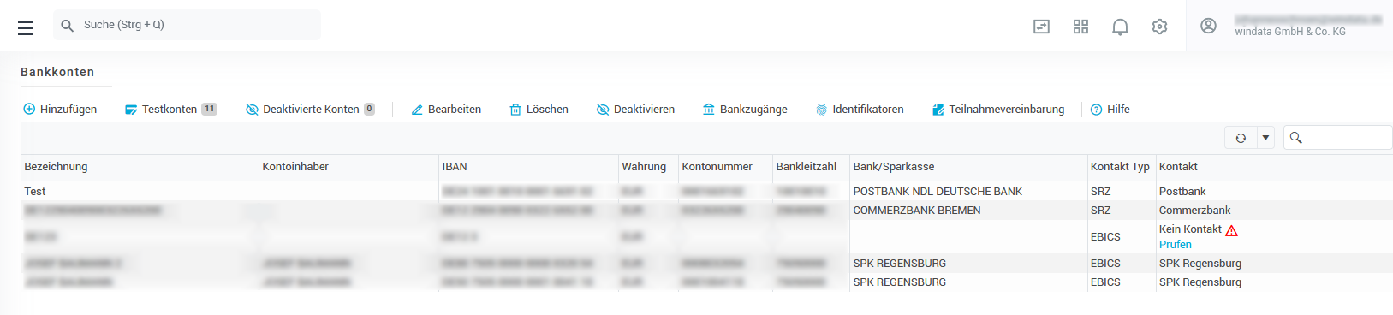Click Bearbeiten to edit account
The image size is (1393, 315).
pyautogui.click(x=446, y=110)
